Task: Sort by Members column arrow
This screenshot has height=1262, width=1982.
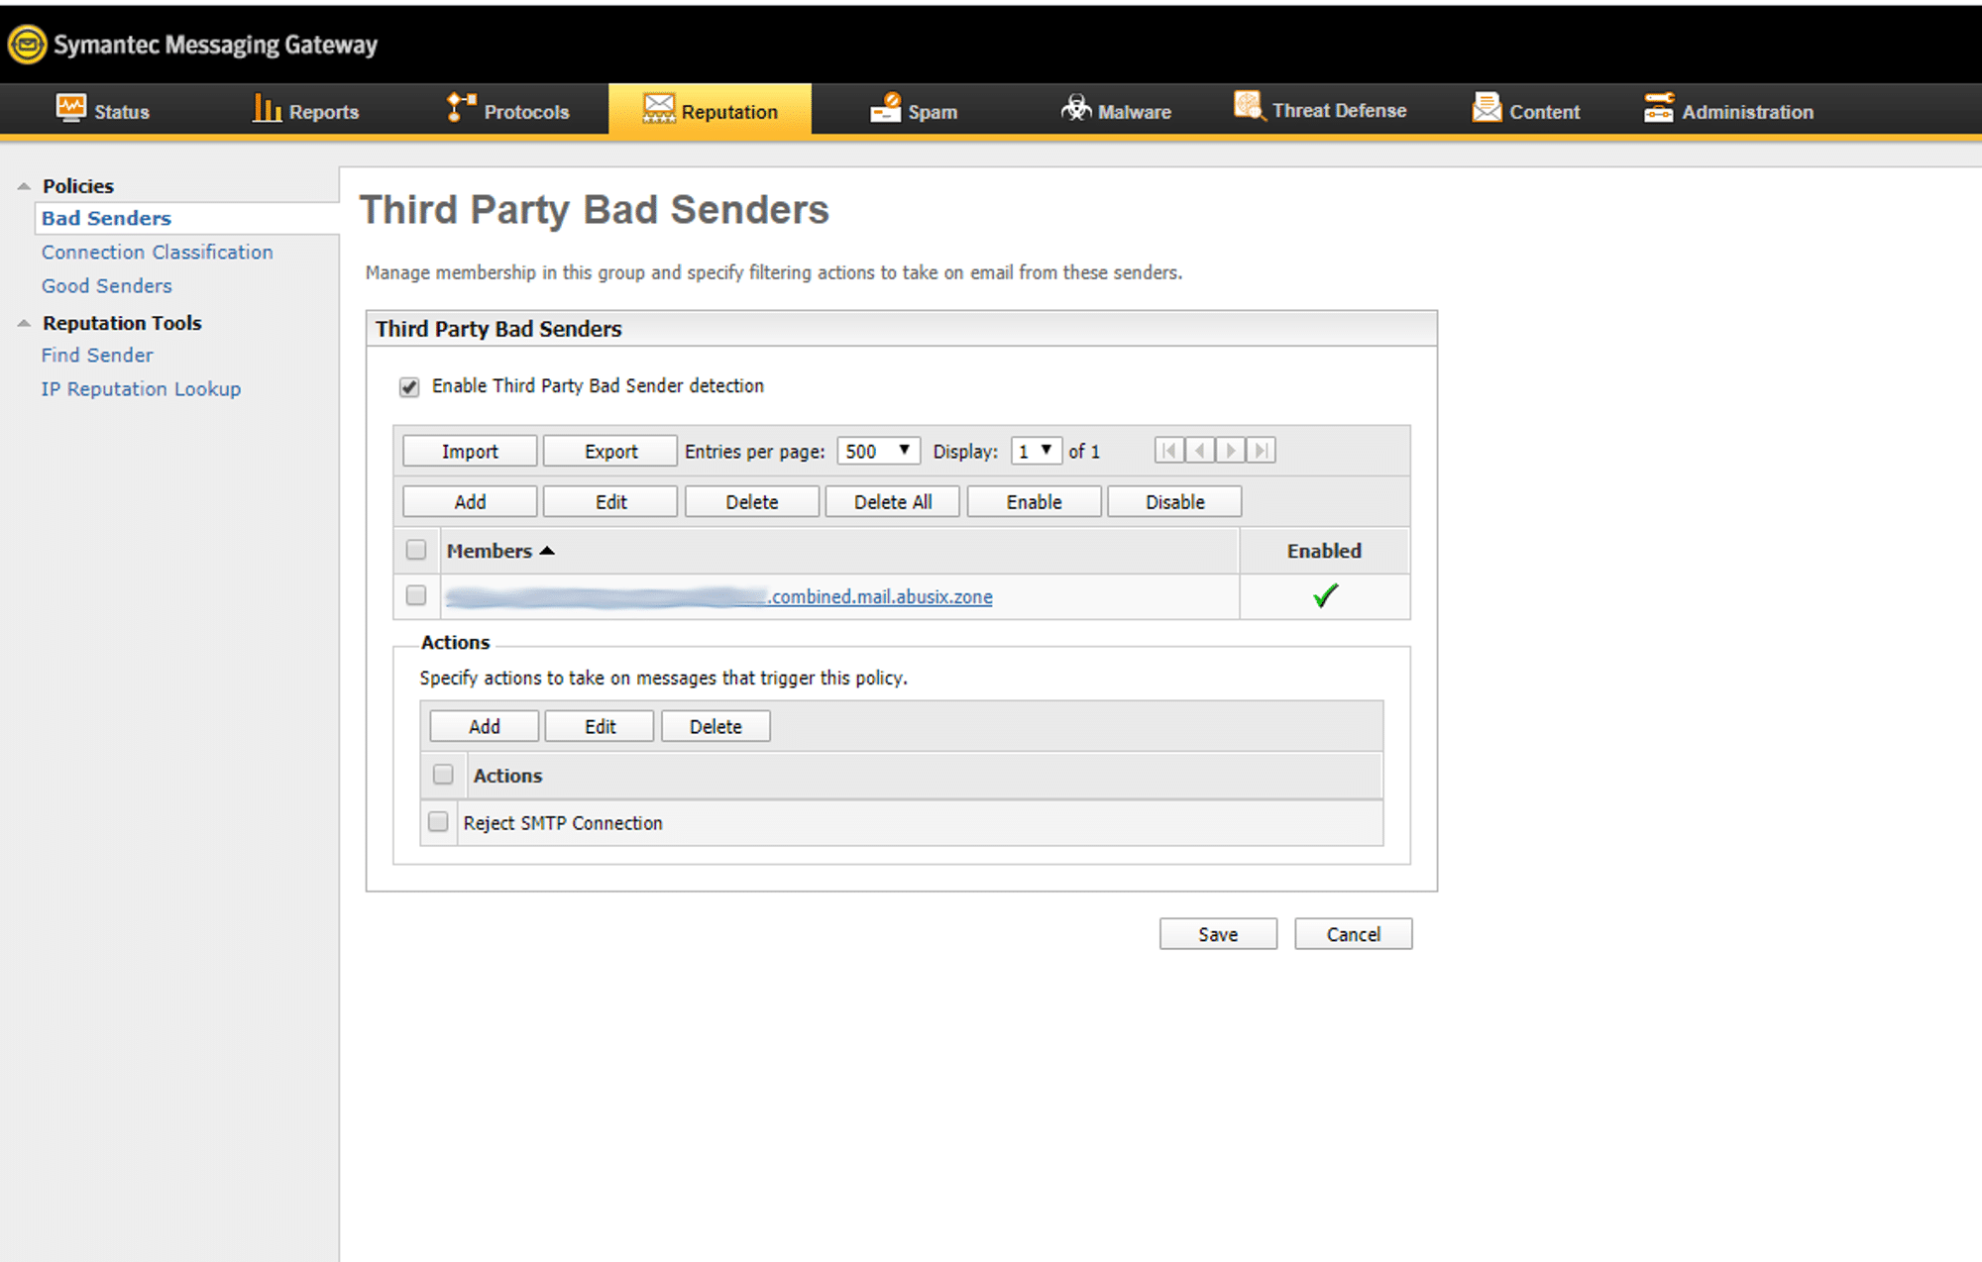Action: pos(547,551)
